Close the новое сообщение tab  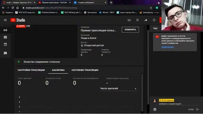pyautogui.click(x=105, y=3)
